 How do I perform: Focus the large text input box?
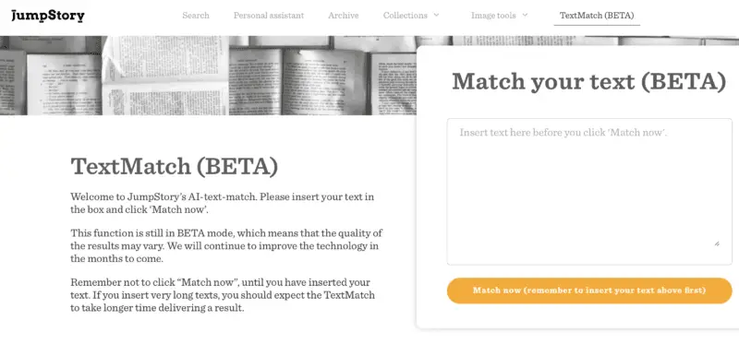click(589, 192)
